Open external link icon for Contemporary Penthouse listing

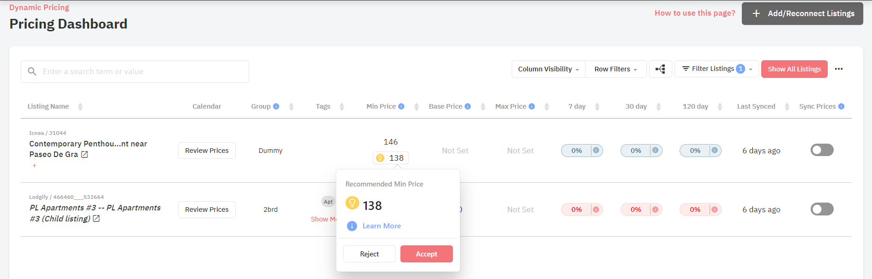coord(84,155)
